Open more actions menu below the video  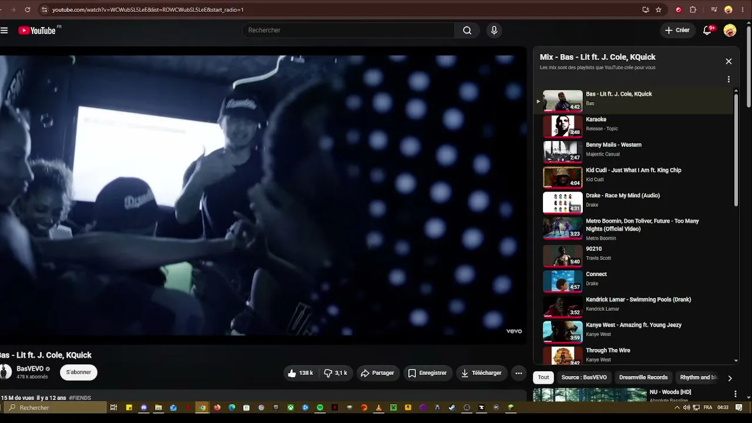tap(518, 373)
